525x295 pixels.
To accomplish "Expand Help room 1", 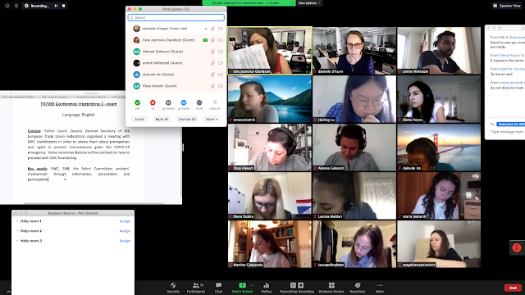I will (17, 221).
